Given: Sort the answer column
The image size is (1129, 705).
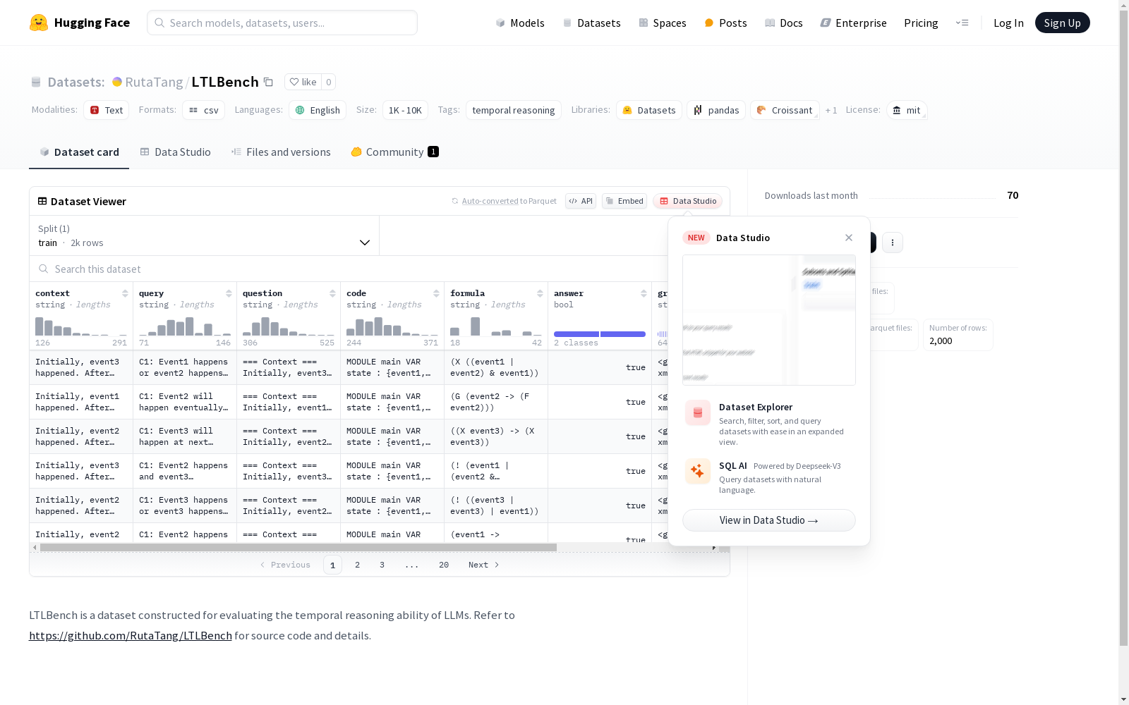Looking at the screenshot, I should [x=644, y=293].
